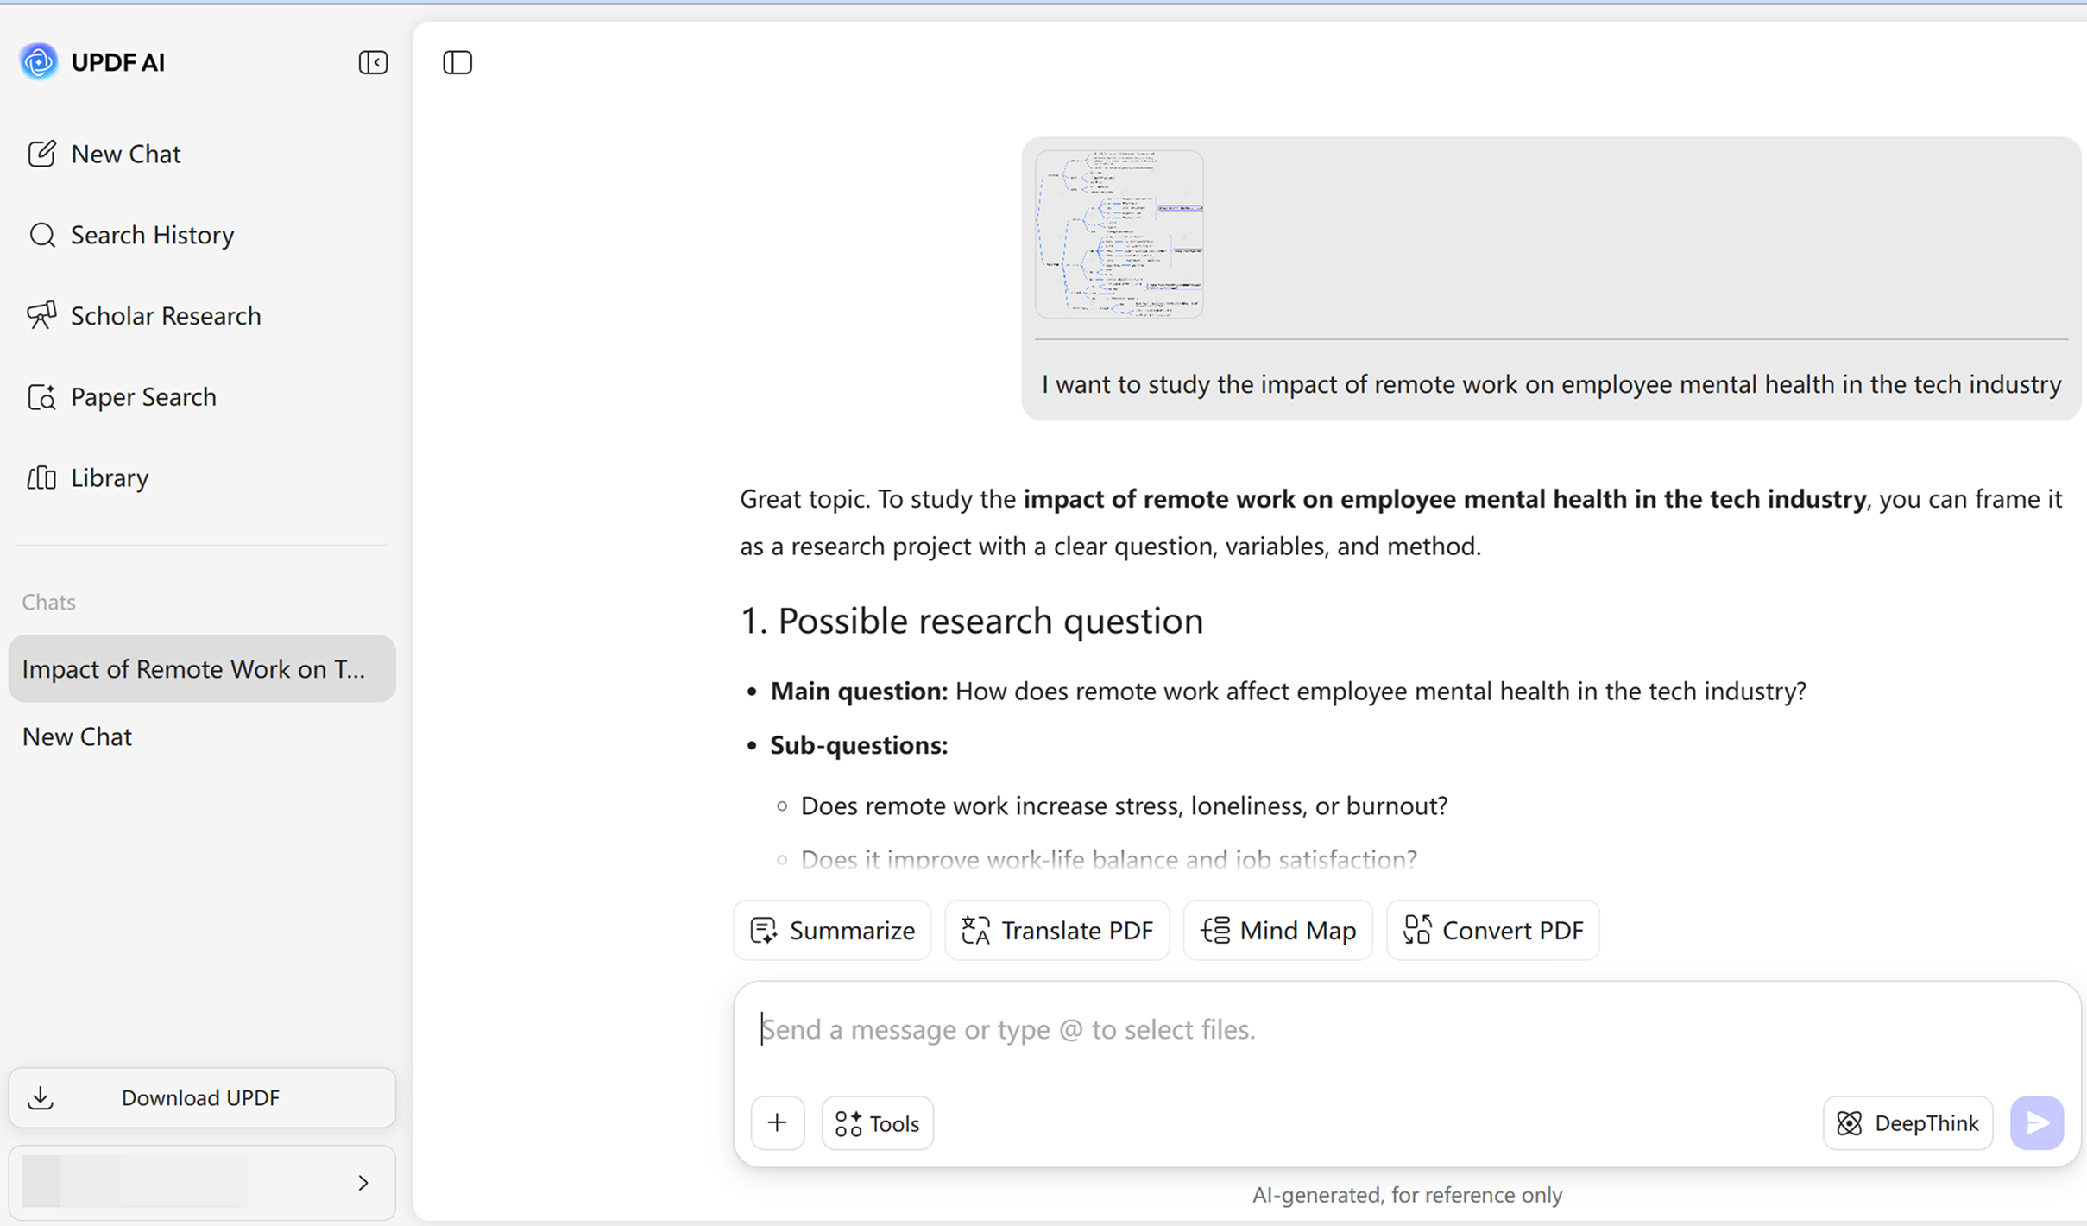
Task: Click the DeepThink atom icon
Action: [1849, 1123]
